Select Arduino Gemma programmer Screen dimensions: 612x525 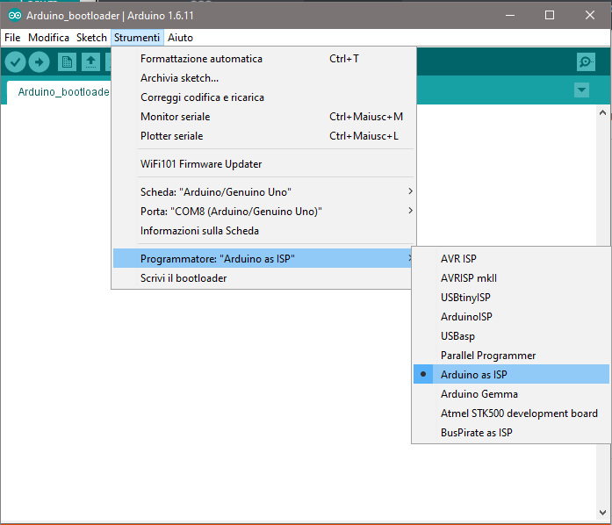(x=511, y=394)
